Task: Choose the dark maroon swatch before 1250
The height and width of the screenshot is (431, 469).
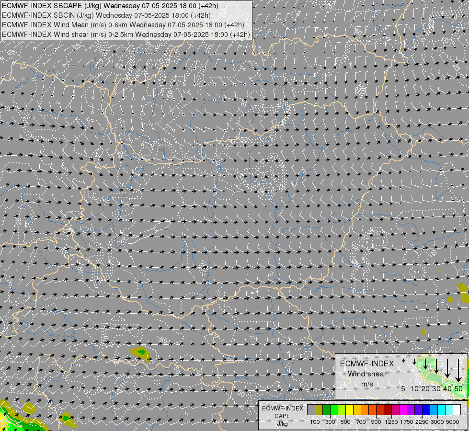Action: (388, 409)
